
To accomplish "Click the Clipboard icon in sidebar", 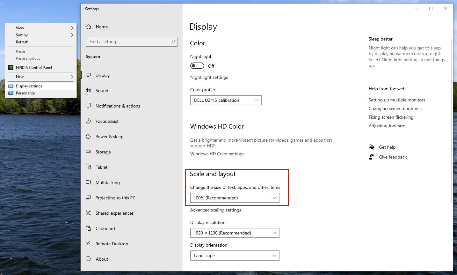I will pyautogui.click(x=88, y=228).
